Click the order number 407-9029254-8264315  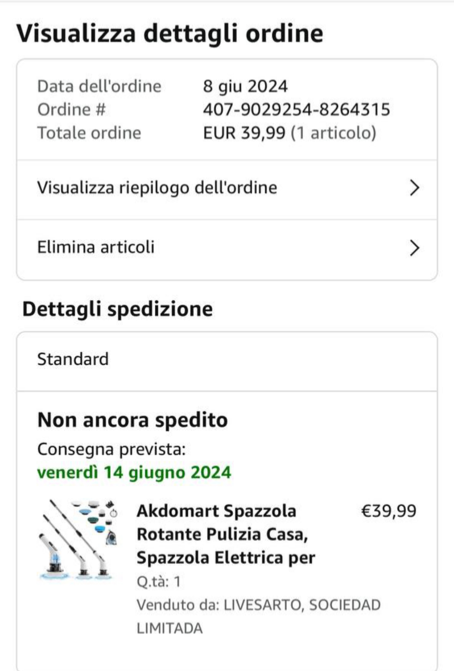coord(296,110)
